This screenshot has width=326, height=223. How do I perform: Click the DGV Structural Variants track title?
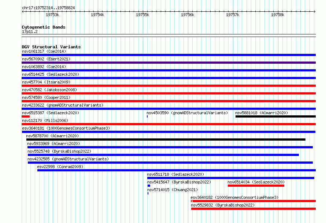coord(51,47)
